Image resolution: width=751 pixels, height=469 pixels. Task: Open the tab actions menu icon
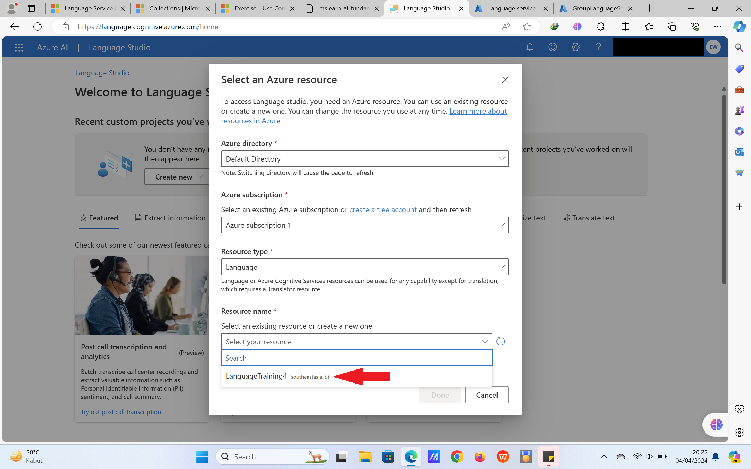pos(31,8)
